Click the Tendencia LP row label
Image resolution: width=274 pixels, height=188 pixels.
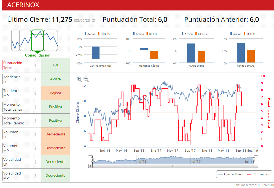click(12, 80)
